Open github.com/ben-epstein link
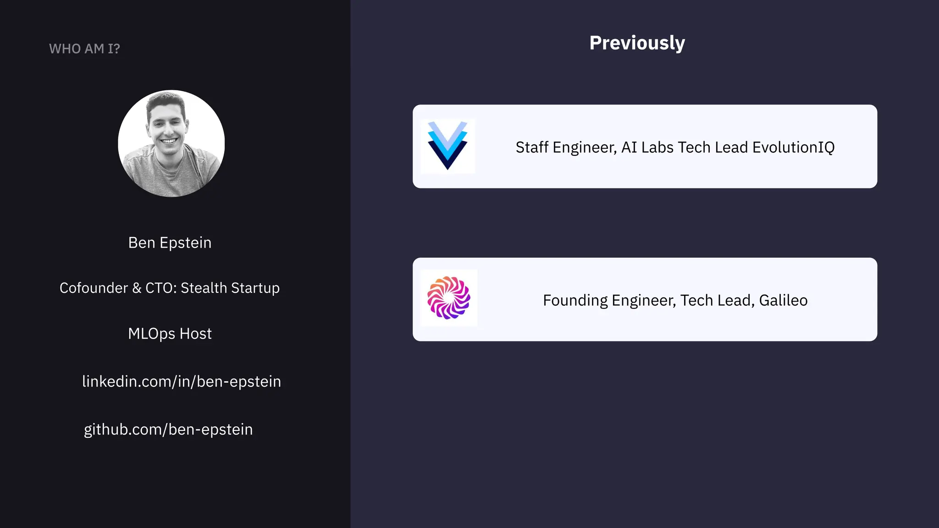The height and width of the screenshot is (528, 939). tap(168, 429)
